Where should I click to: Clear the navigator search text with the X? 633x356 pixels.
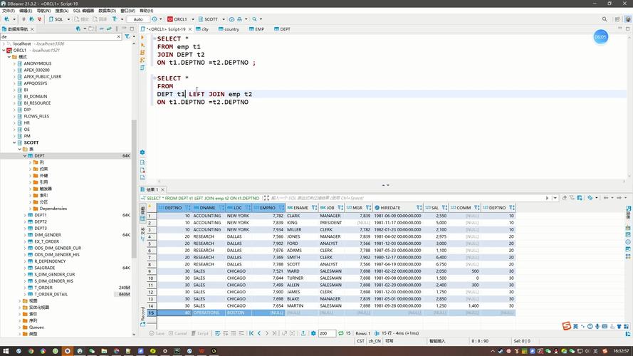119,36
